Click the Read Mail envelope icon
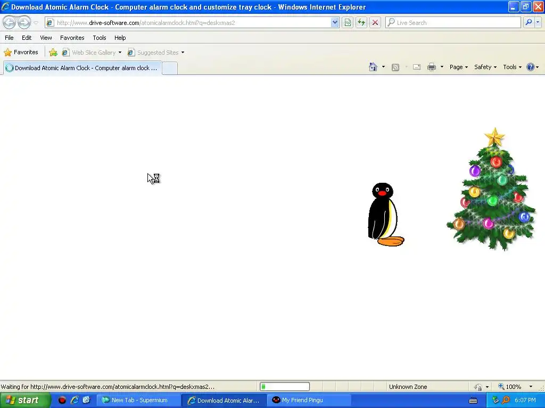 pyautogui.click(x=417, y=67)
